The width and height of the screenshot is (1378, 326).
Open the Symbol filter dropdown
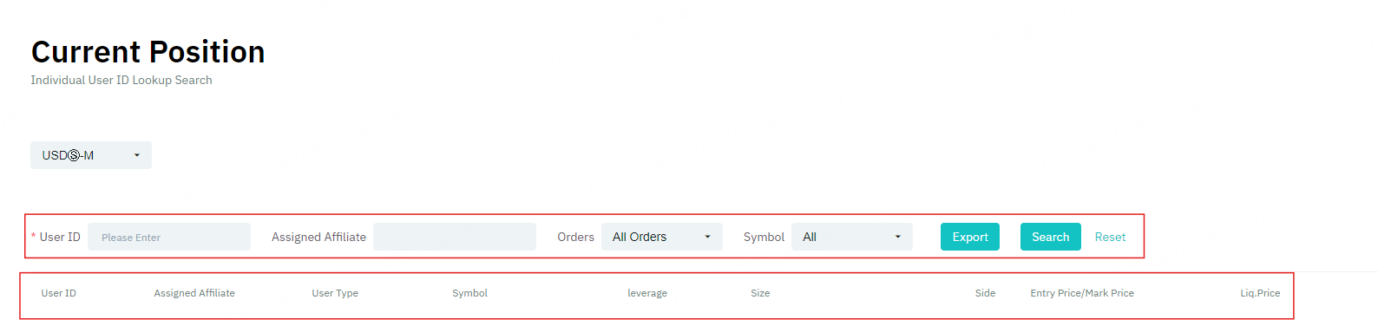852,237
